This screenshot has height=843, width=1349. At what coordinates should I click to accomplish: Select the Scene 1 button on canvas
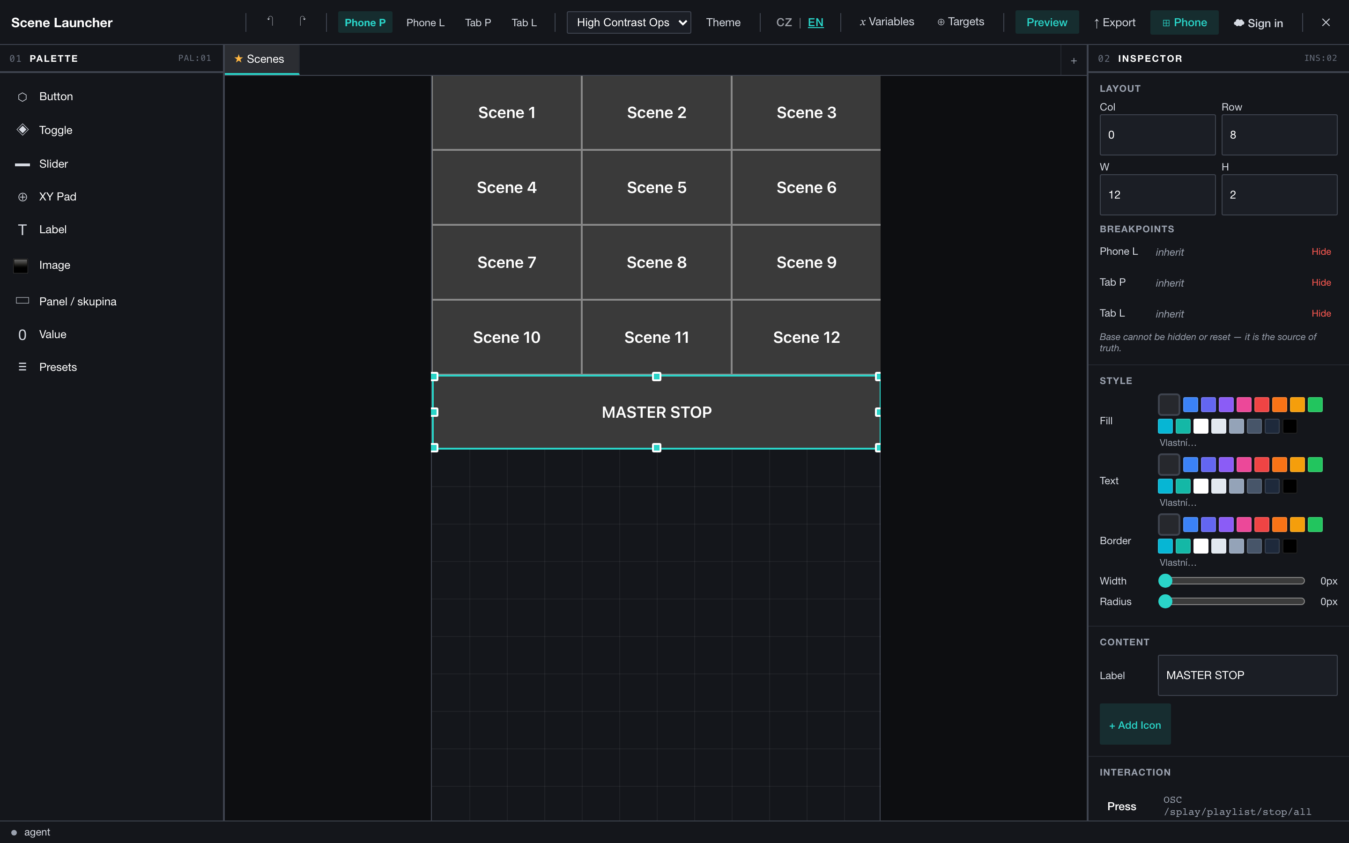pyautogui.click(x=507, y=112)
